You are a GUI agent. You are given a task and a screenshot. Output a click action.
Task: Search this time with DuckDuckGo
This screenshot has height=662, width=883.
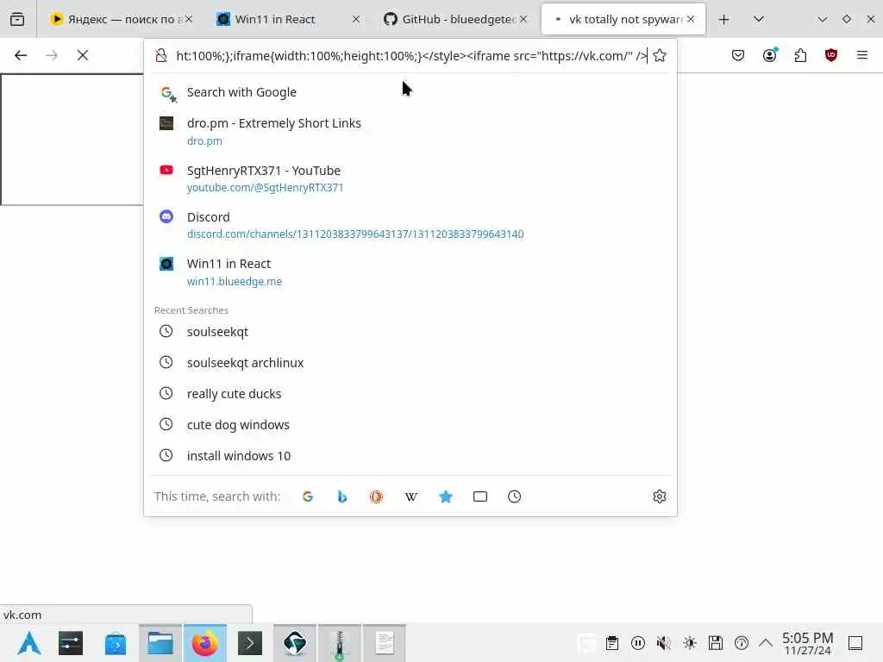click(x=376, y=496)
